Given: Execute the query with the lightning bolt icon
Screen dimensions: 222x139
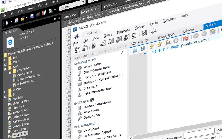Looking at the screenshot, I should (152, 46).
